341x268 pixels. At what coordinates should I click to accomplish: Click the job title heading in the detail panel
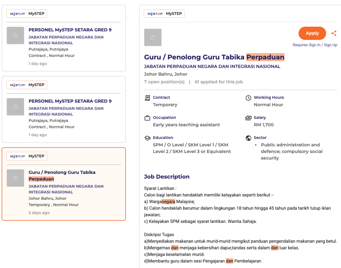point(214,57)
